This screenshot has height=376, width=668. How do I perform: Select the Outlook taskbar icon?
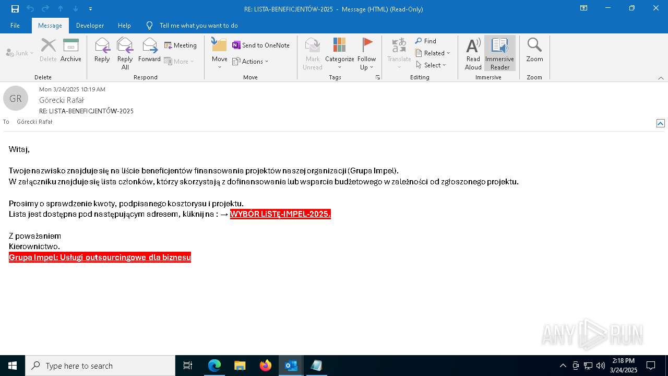tap(291, 366)
